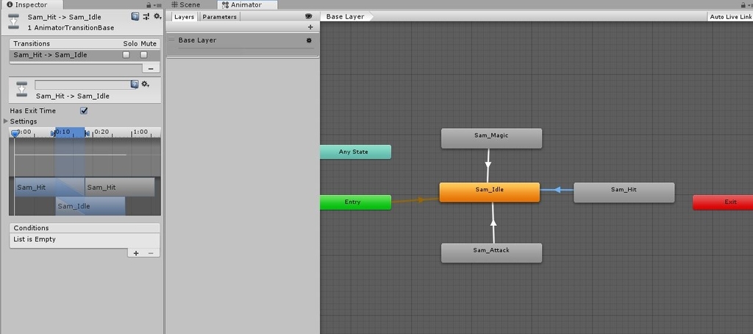Open the help icon in the Inspector header

coord(135,16)
